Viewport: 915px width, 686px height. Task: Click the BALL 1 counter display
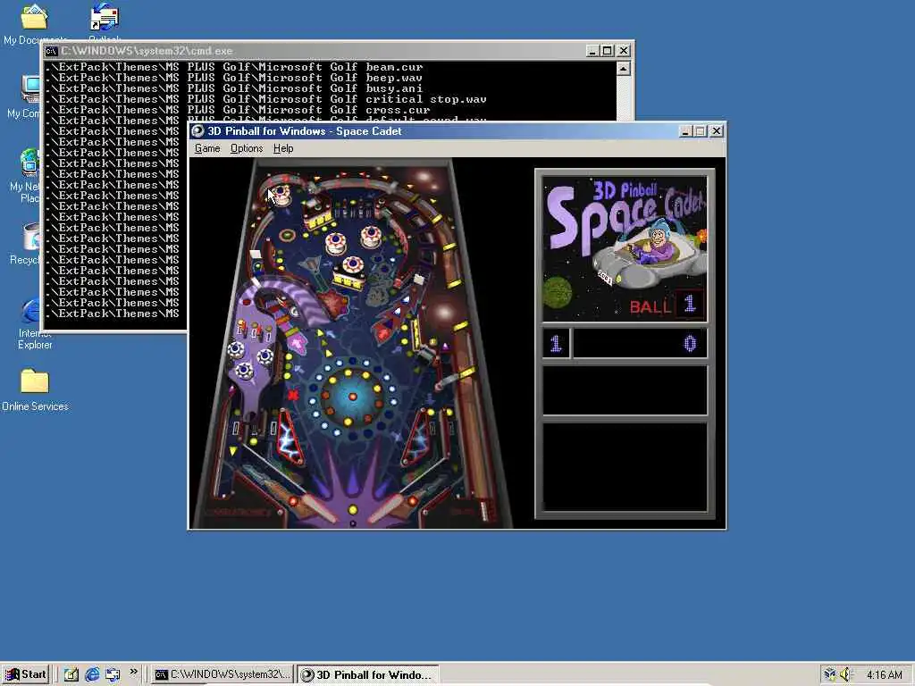pos(667,305)
